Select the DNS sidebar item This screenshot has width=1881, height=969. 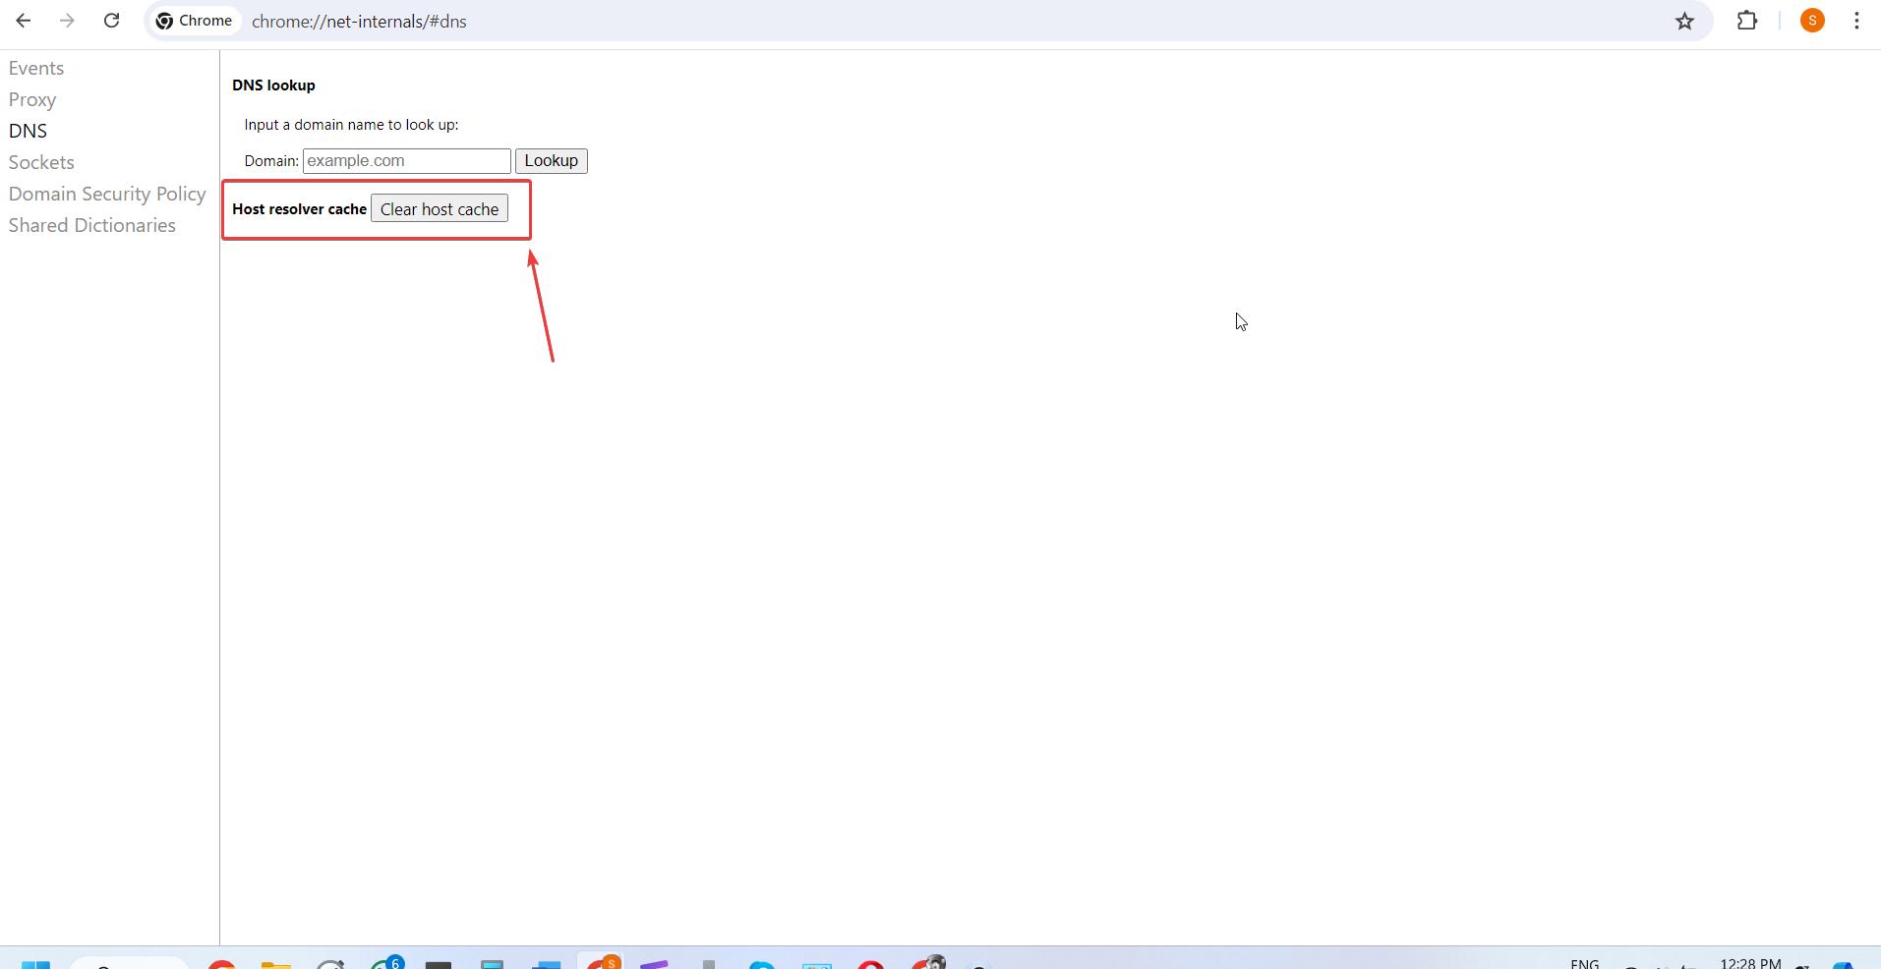[x=28, y=131]
